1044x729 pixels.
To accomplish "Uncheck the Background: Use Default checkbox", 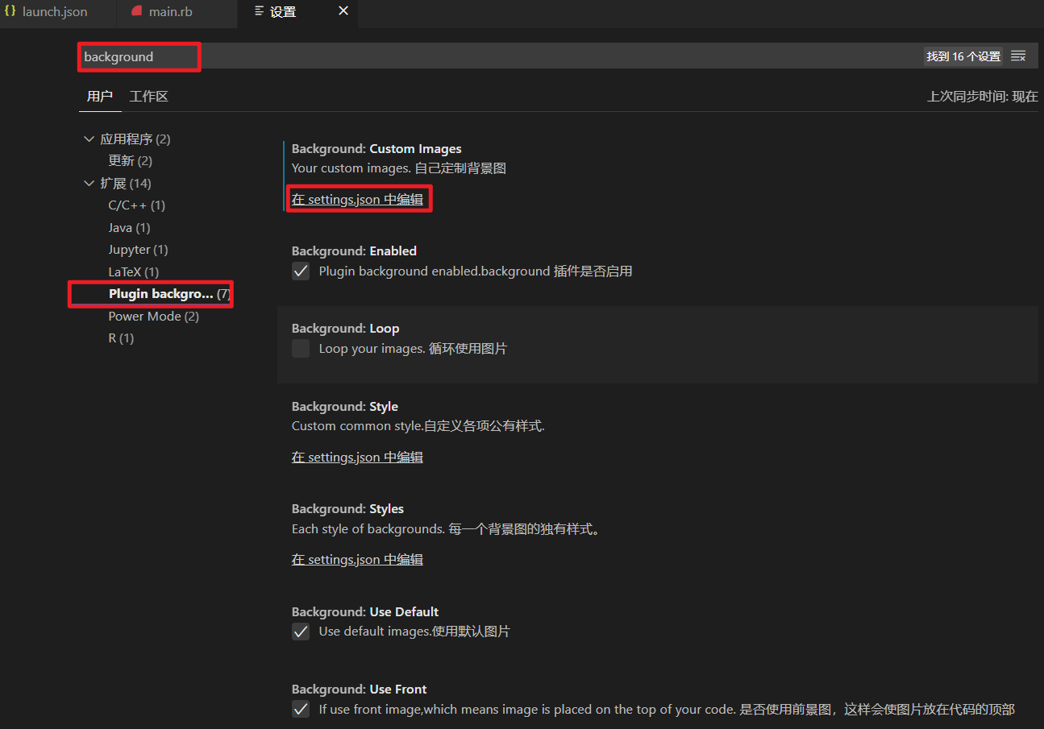I will tap(301, 632).
